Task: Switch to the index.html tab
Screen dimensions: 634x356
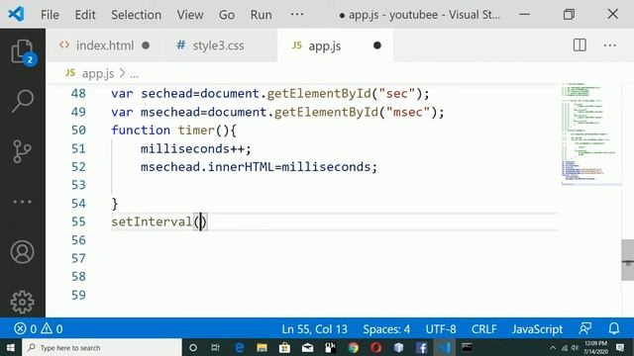Action: point(103,45)
